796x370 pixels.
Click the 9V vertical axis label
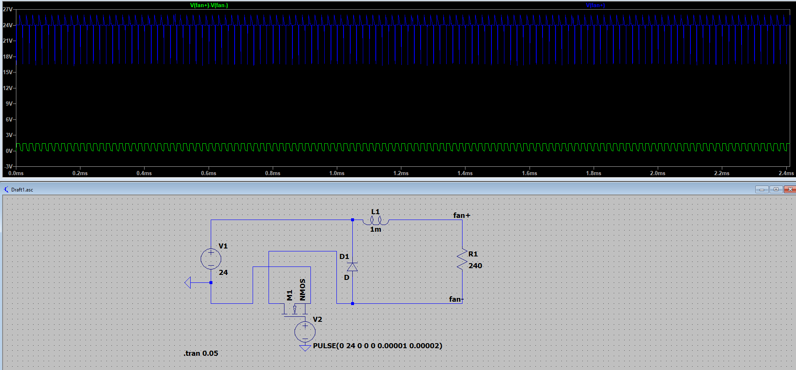(x=9, y=103)
